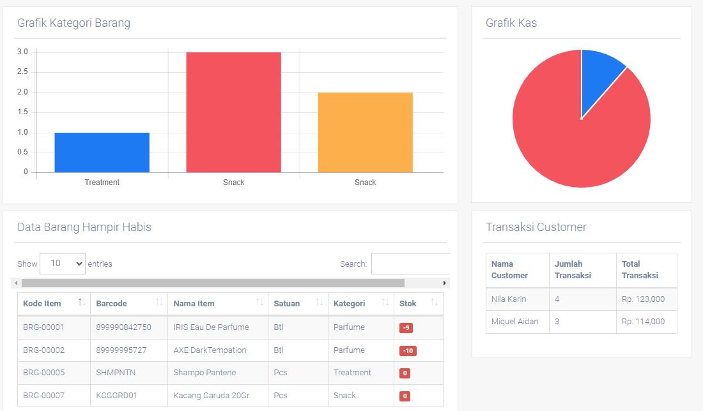This screenshot has height=411, width=703.
Task: Click into the Search input field
Action: tap(410, 264)
